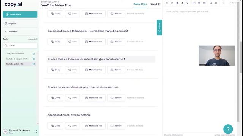Image resolution: width=243 pixels, height=136 pixels.
Task: More Like This for 'dans la partie 1' title
Action: (94, 70)
